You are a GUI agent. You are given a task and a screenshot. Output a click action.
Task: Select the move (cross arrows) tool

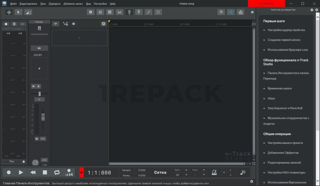tap(9, 12)
